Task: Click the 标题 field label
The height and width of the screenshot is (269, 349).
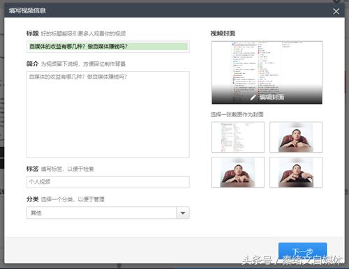Action: click(x=32, y=33)
